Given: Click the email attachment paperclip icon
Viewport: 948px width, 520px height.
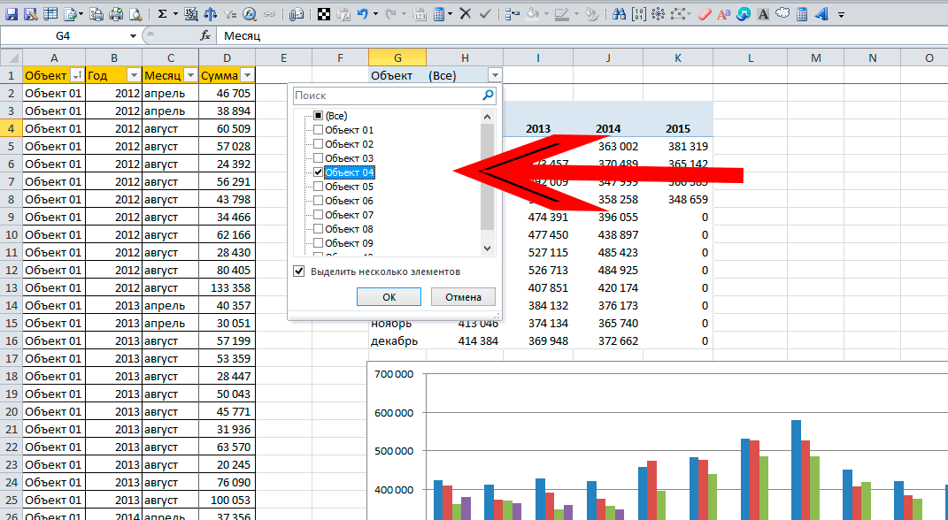Looking at the screenshot, I should click(296, 13).
